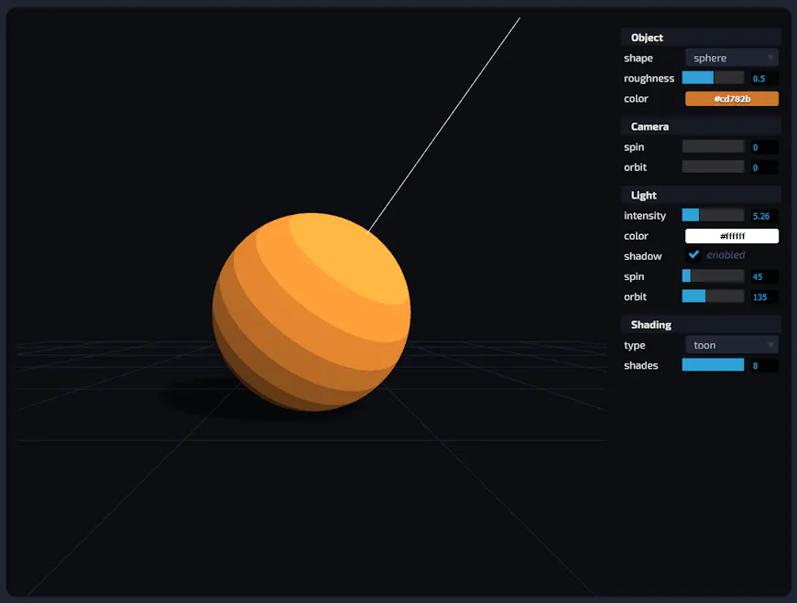Open the shading type dropdown showing toon

[x=730, y=345]
